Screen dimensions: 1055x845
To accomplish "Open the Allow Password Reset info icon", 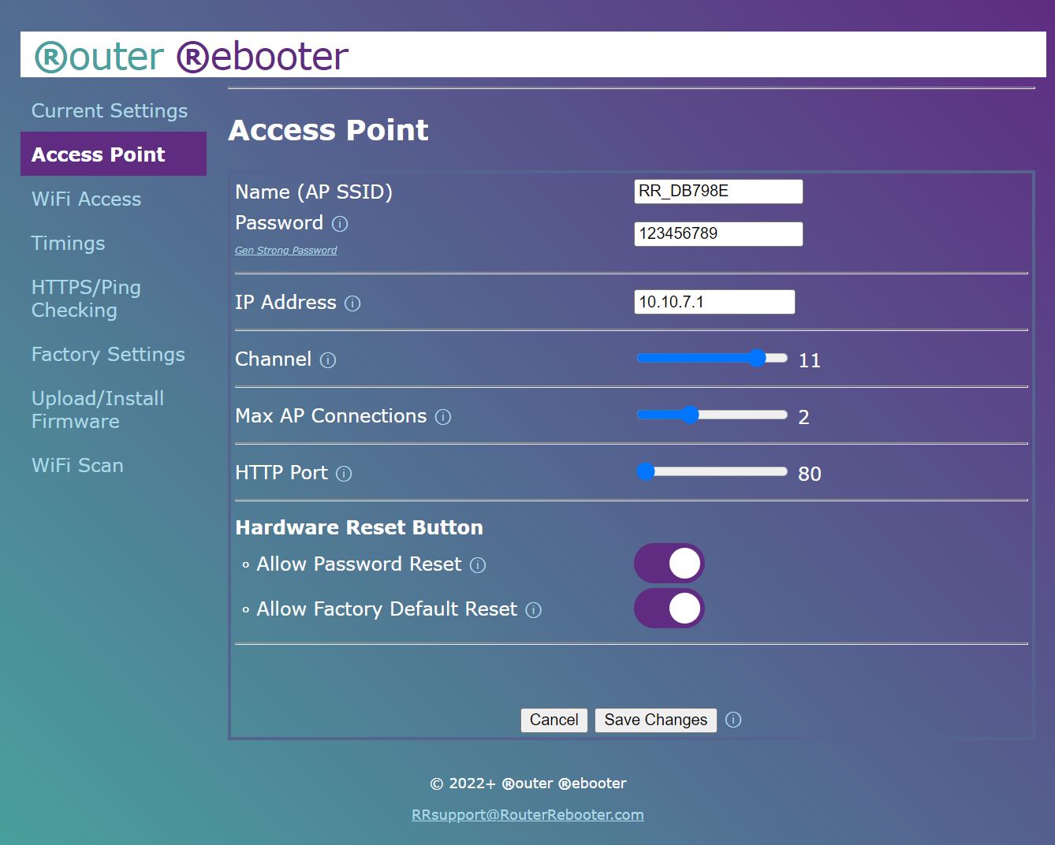I will tap(478, 565).
